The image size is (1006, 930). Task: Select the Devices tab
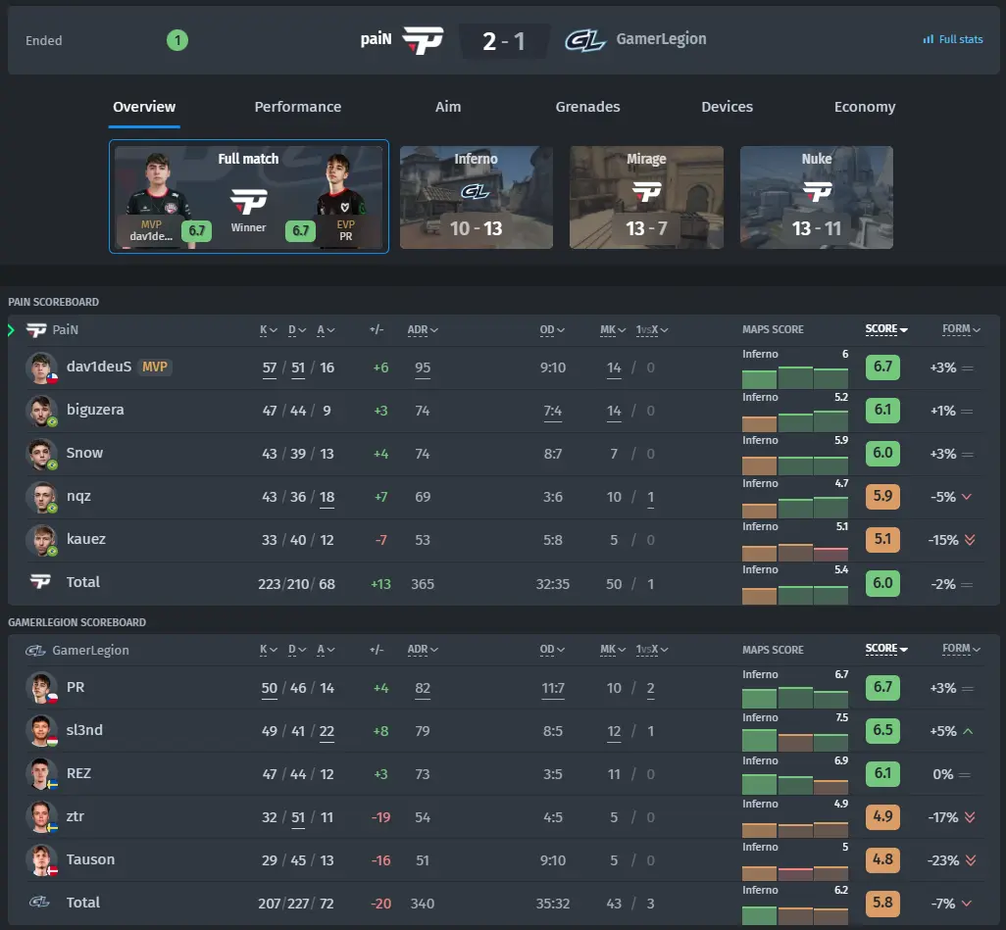point(727,107)
